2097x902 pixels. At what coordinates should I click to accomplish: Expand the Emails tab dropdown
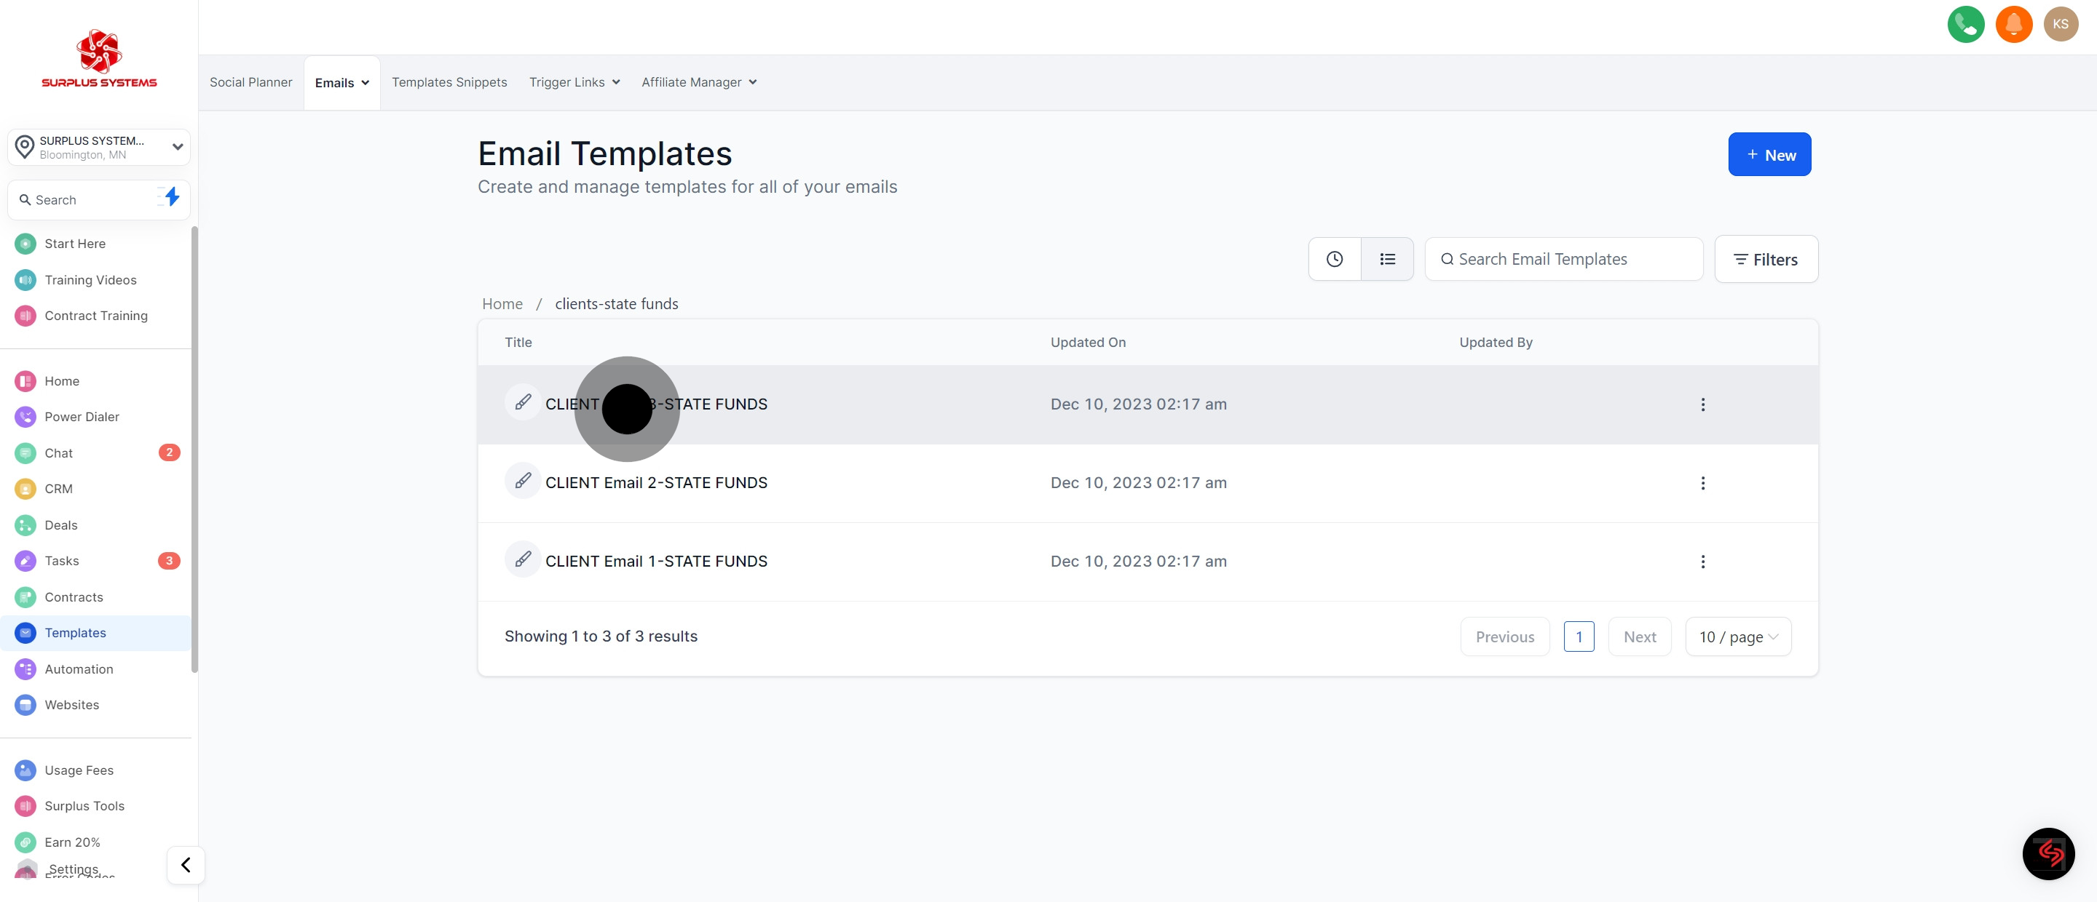342,83
